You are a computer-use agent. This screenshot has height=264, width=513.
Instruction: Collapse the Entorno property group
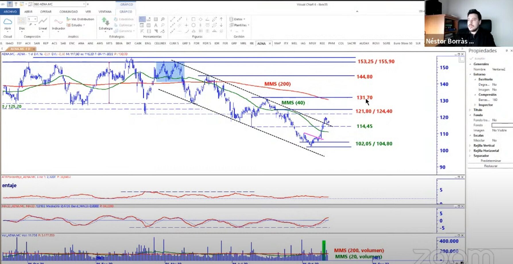470,74
